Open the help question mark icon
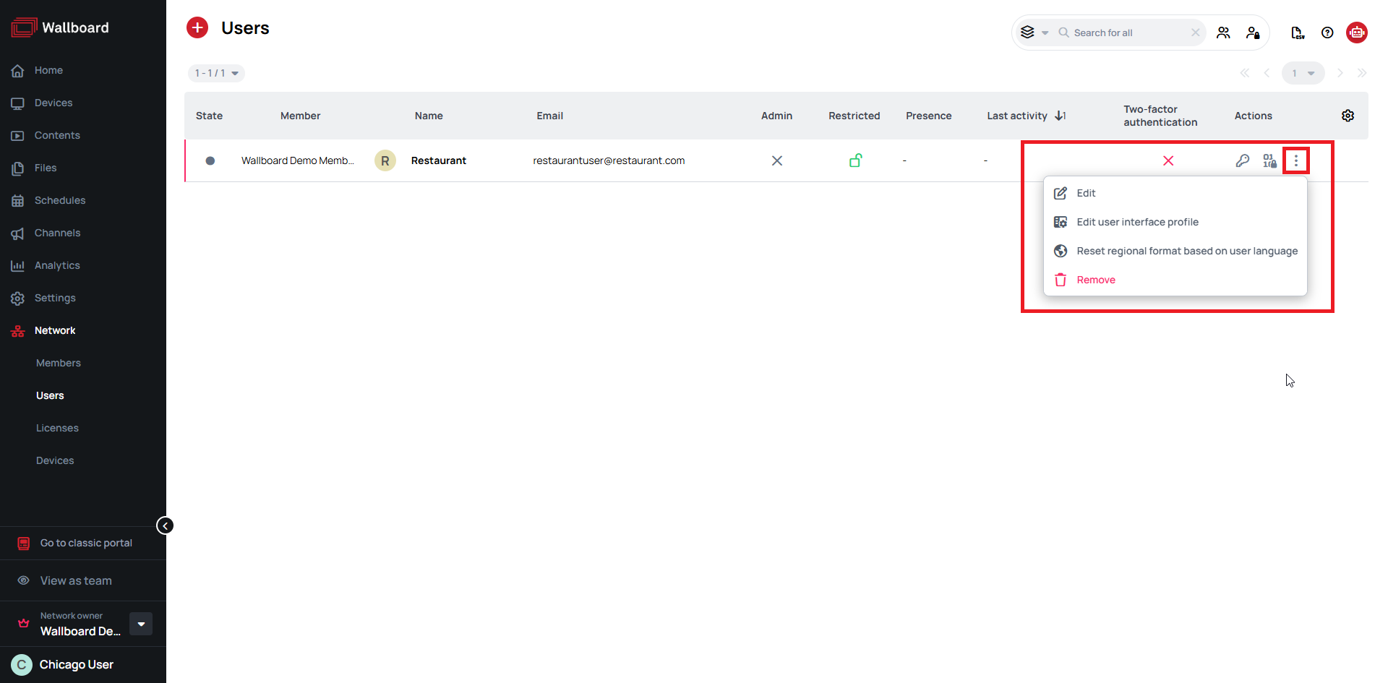 (1327, 33)
